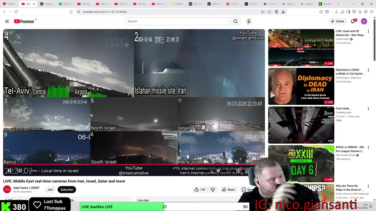Open the Ouch dude video thumbnail
376x211 pixels.
click(x=301, y=125)
